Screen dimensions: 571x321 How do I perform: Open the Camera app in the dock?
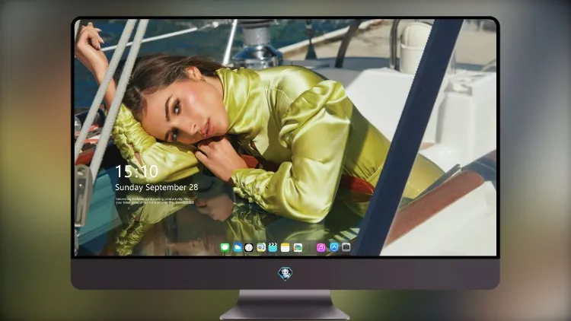click(x=346, y=247)
